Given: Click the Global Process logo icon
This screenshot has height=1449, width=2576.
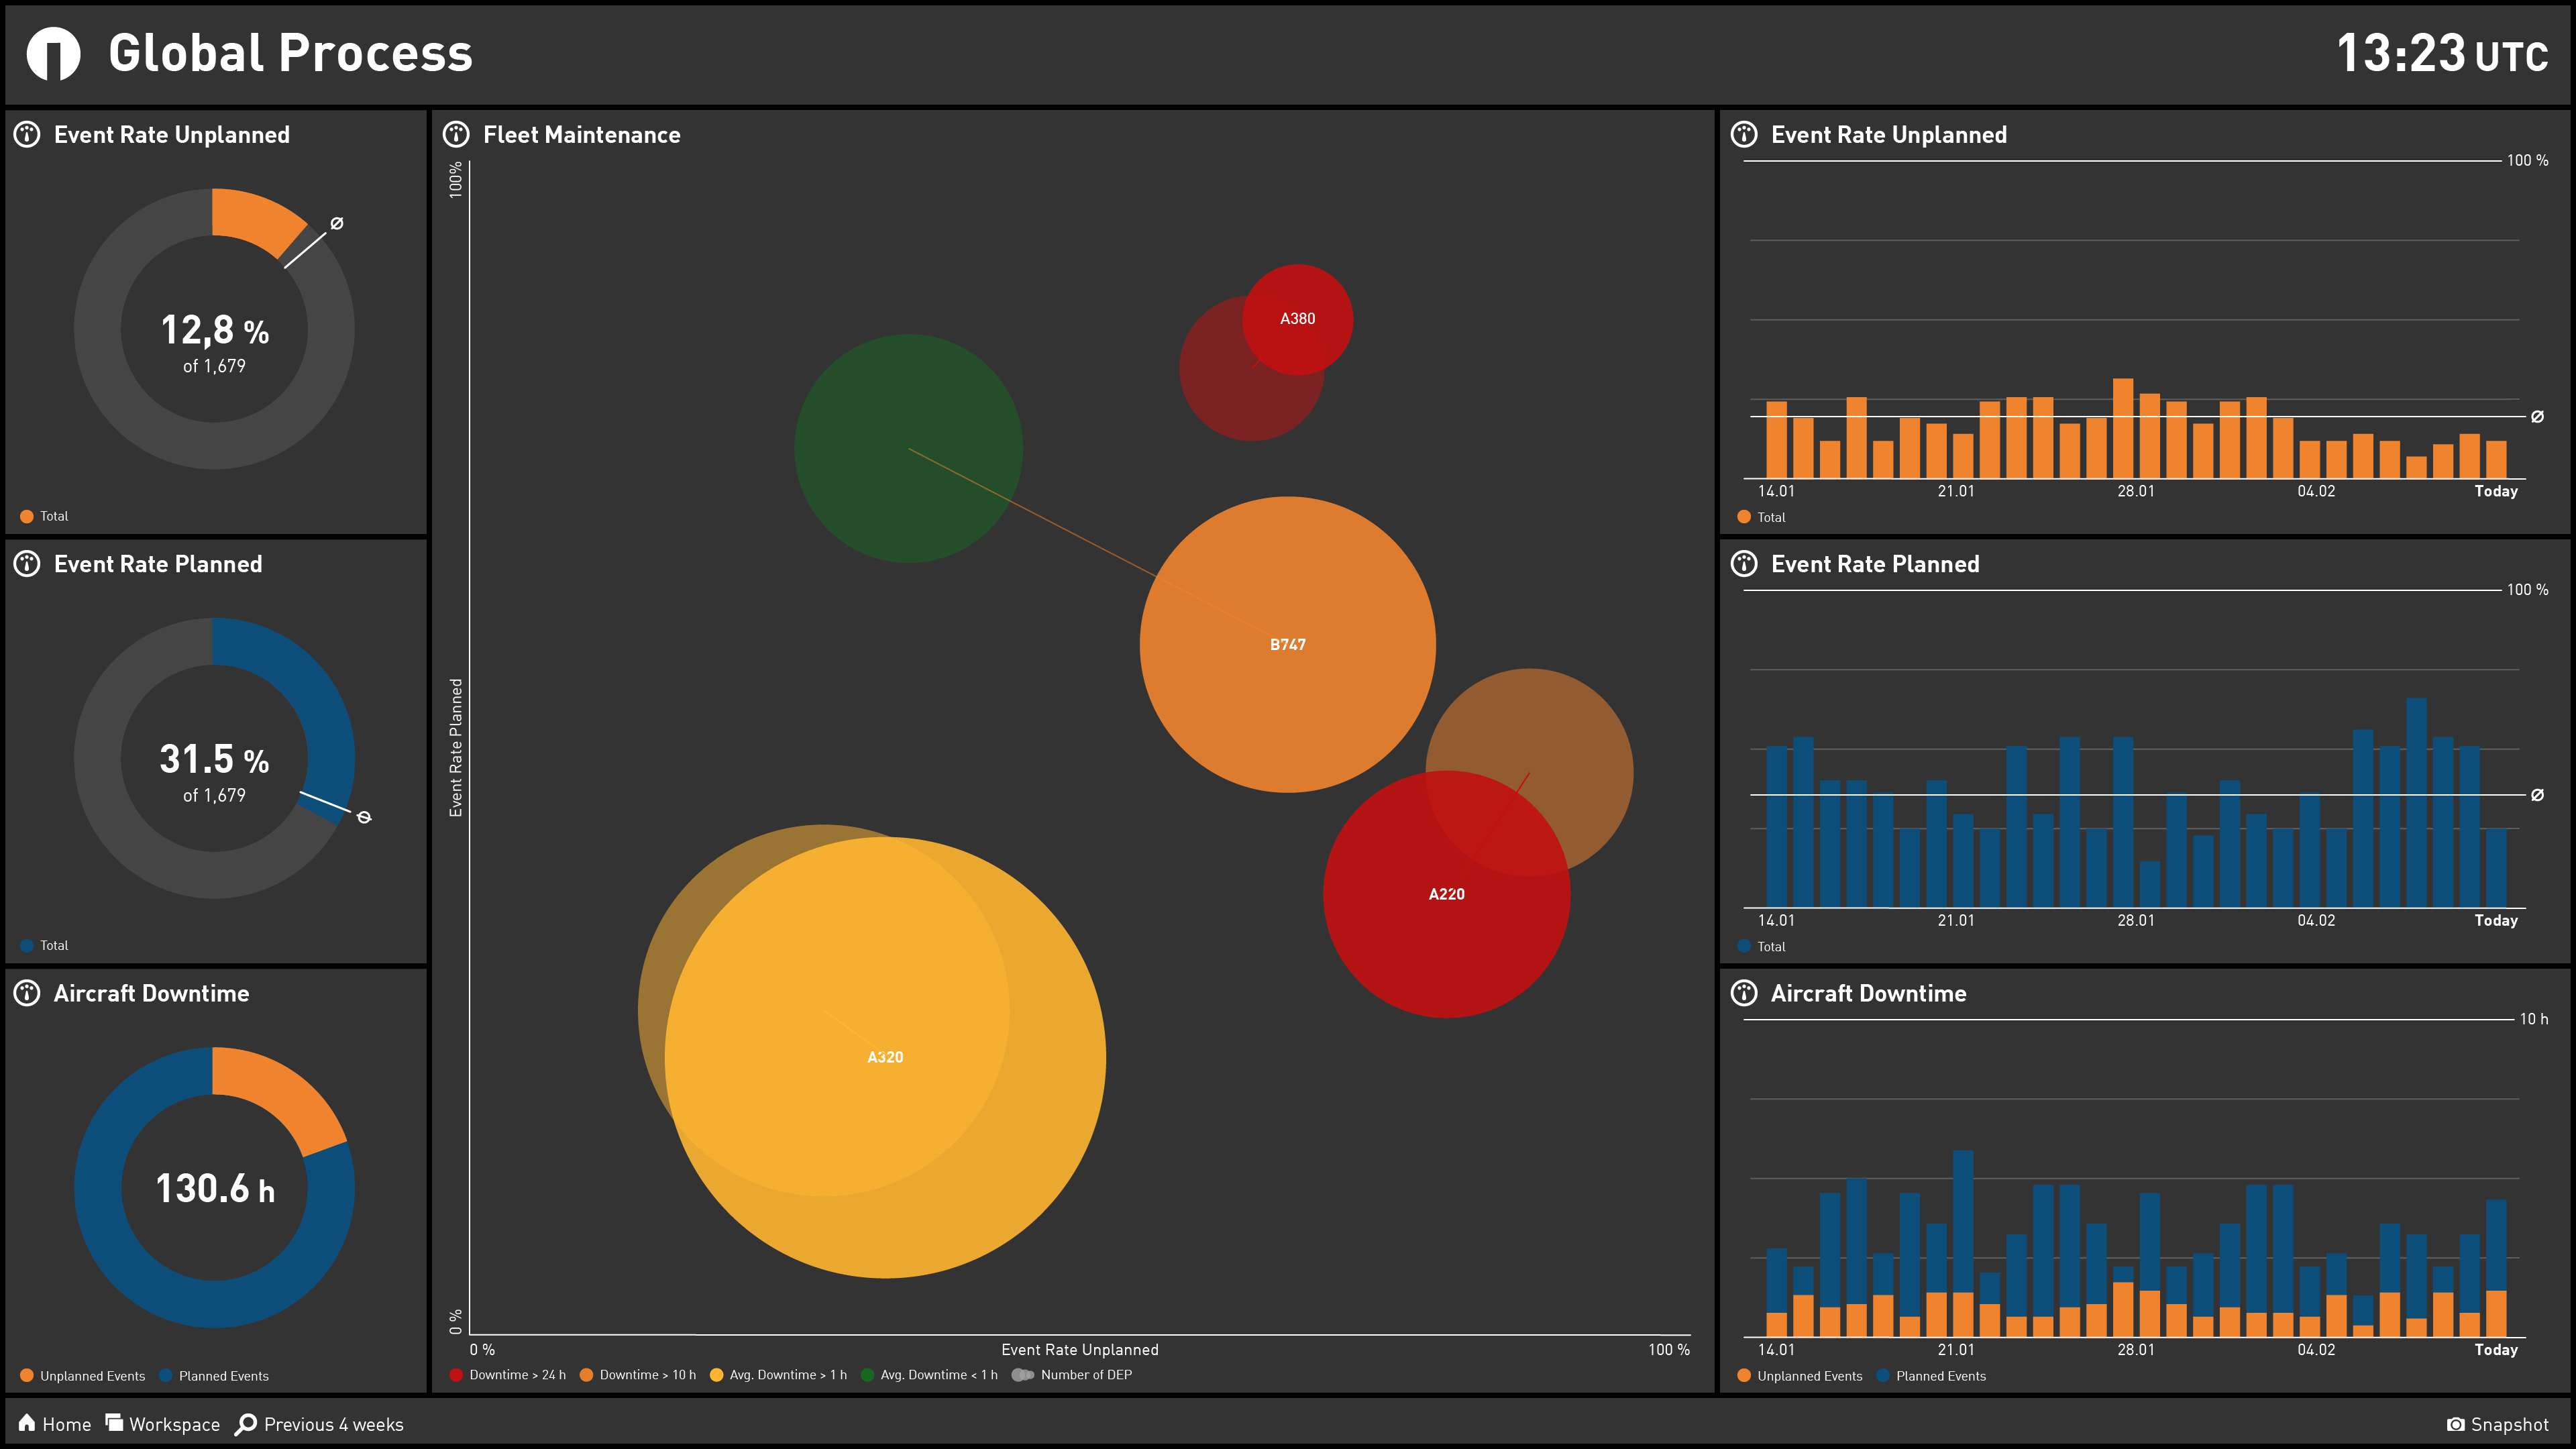Looking at the screenshot, I should coord(53,53).
